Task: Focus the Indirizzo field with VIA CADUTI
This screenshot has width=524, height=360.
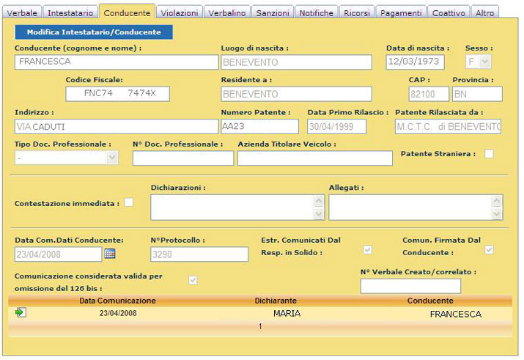Action: 117,126
